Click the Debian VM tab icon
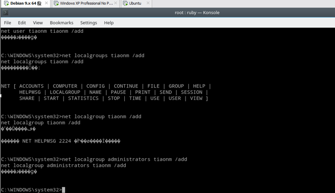This screenshot has width=335, height=193. pyautogui.click(x=7, y=4)
